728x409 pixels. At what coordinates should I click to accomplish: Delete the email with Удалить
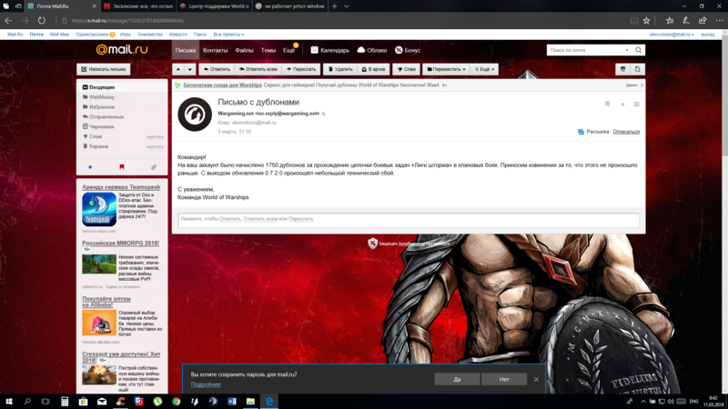click(x=340, y=69)
